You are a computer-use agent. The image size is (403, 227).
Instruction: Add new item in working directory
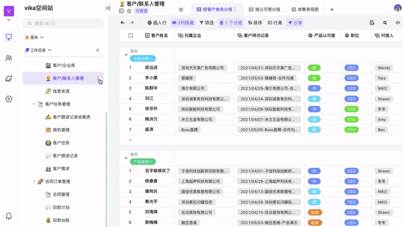click(x=97, y=50)
